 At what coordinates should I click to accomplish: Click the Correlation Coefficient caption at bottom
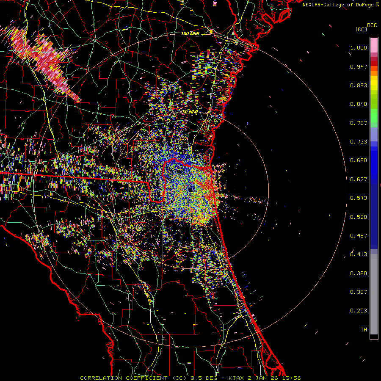190,378
